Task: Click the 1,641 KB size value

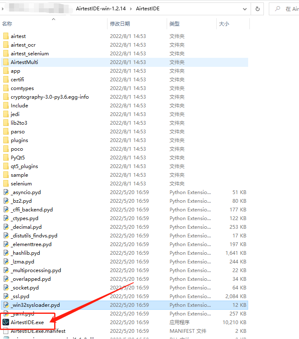Action: 236,253
